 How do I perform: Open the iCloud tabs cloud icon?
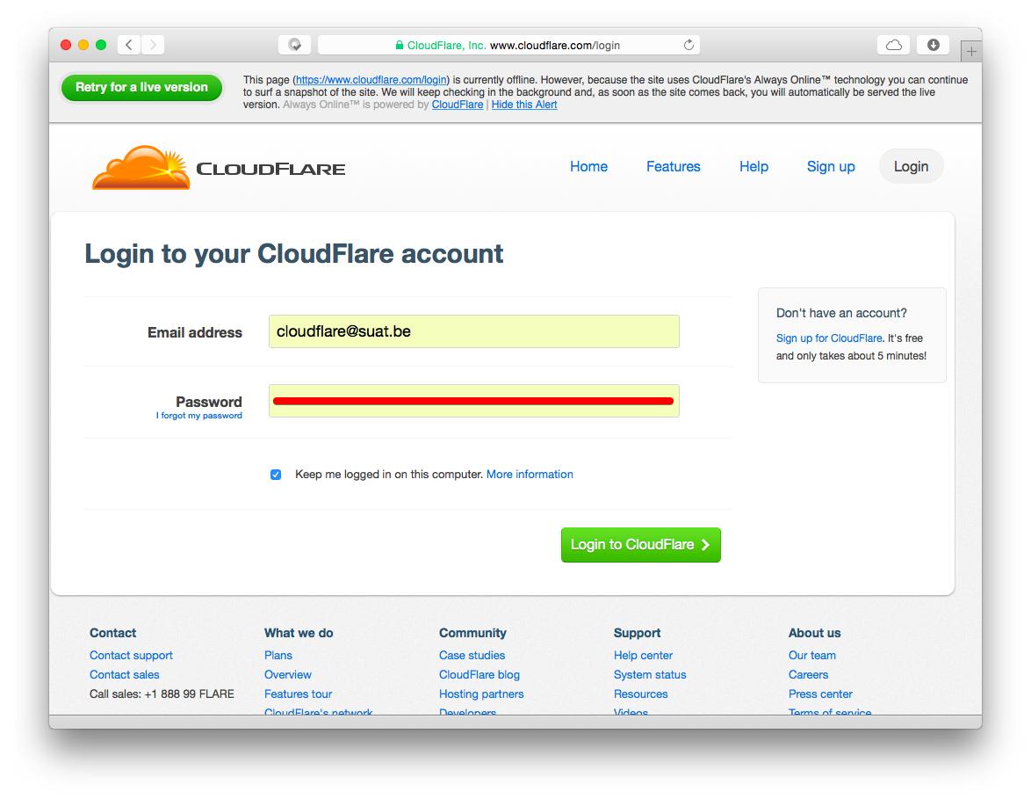(x=894, y=45)
